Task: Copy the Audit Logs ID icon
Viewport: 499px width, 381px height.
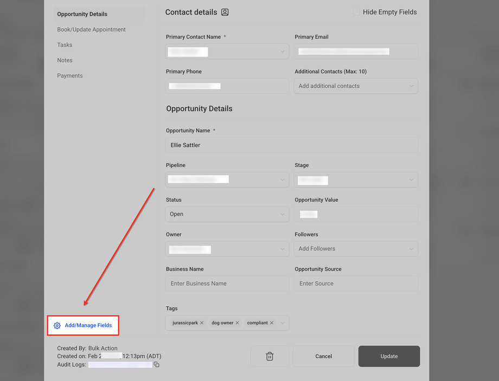Action: pyautogui.click(x=157, y=364)
